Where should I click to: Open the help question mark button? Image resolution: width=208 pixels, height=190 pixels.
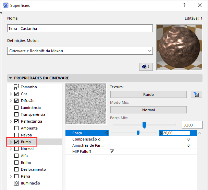point(184,5)
